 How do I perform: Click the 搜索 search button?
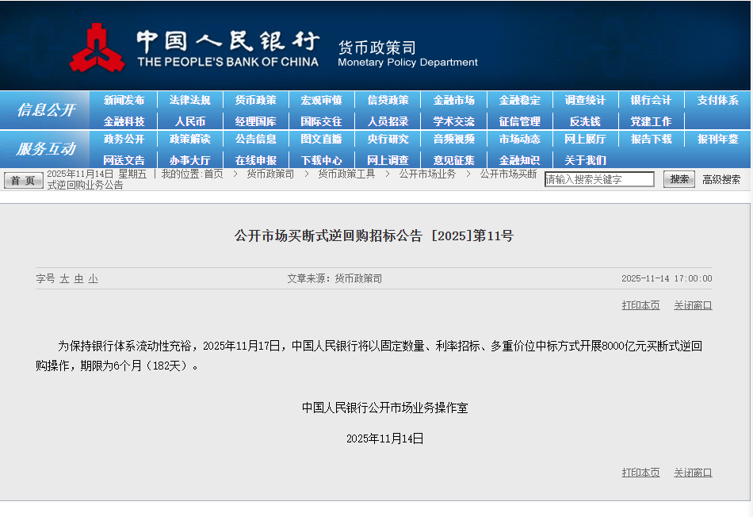click(679, 179)
